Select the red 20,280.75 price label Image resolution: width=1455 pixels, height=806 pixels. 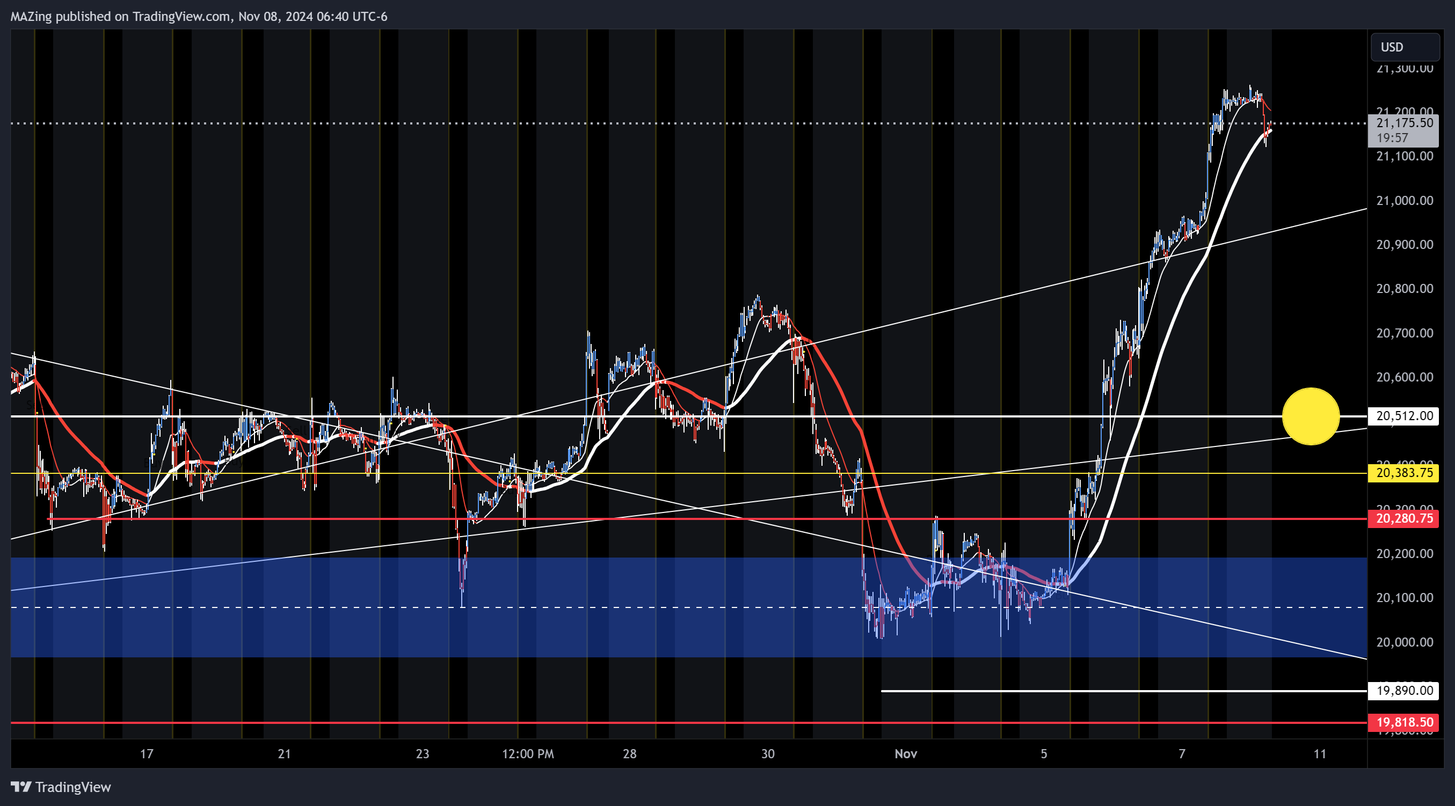[x=1403, y=519]
